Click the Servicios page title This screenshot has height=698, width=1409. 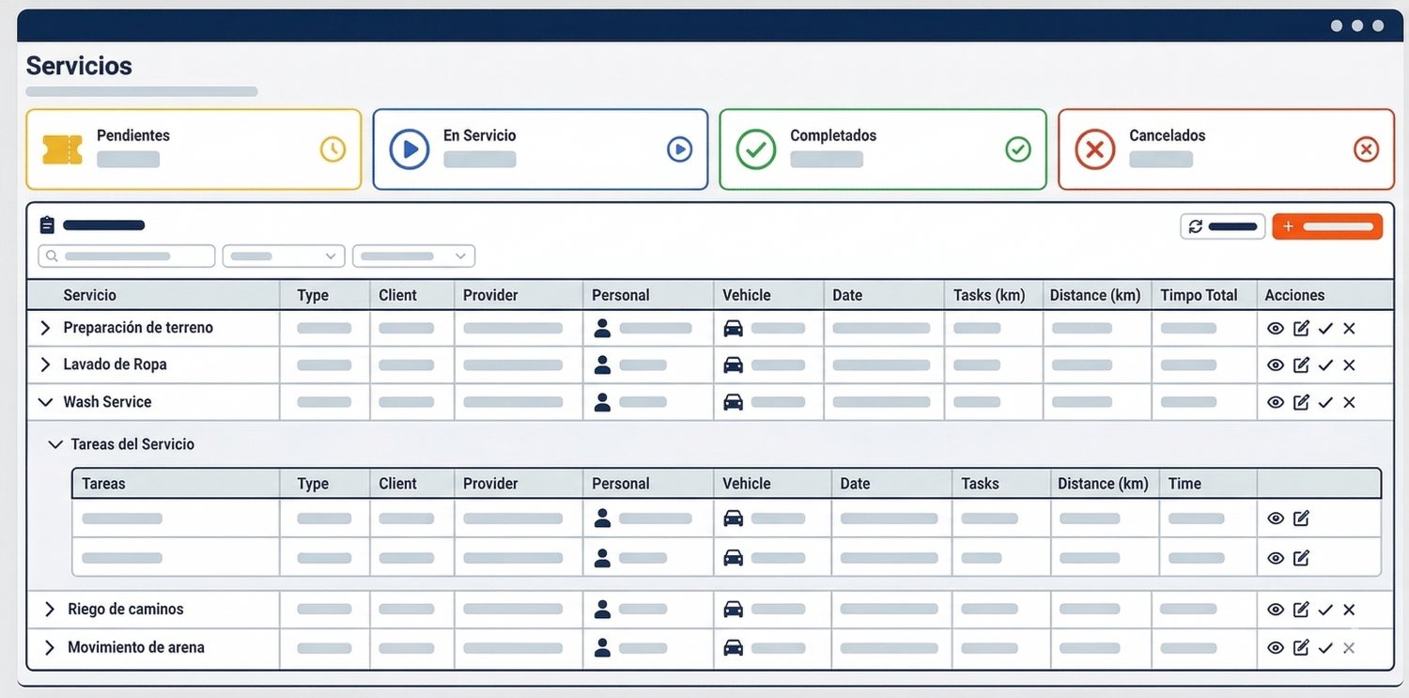(x=79, y=66)
